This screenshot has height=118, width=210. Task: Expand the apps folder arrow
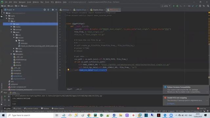pyautogui.click(x=11, y=24)
